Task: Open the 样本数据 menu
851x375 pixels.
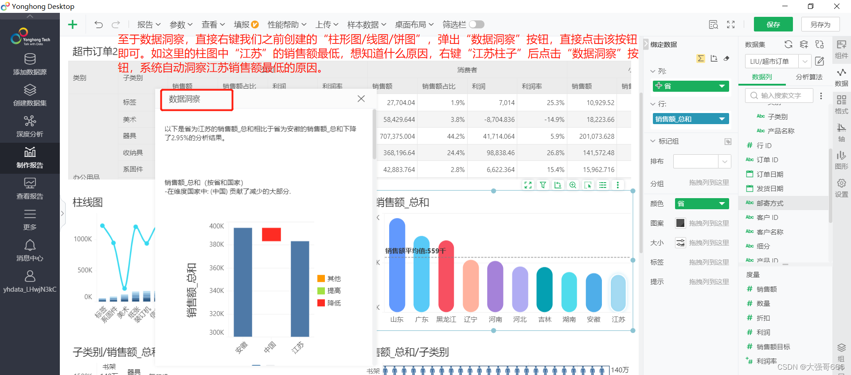Action: [367, 24]
